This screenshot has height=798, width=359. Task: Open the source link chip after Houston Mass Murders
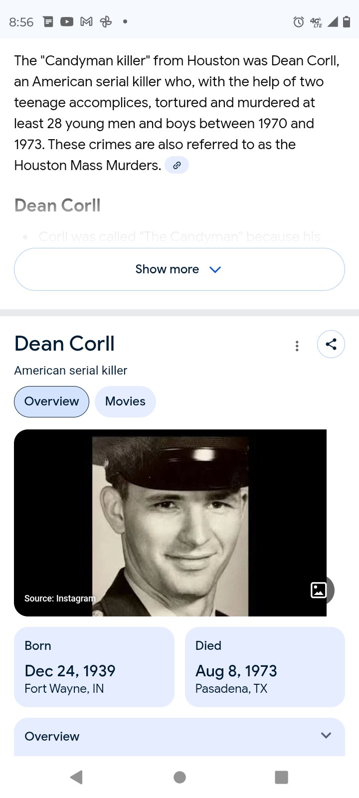point(177,165)
